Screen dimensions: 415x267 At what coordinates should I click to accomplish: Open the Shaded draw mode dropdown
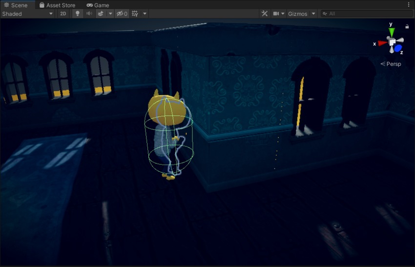click(x=27, y=14)
